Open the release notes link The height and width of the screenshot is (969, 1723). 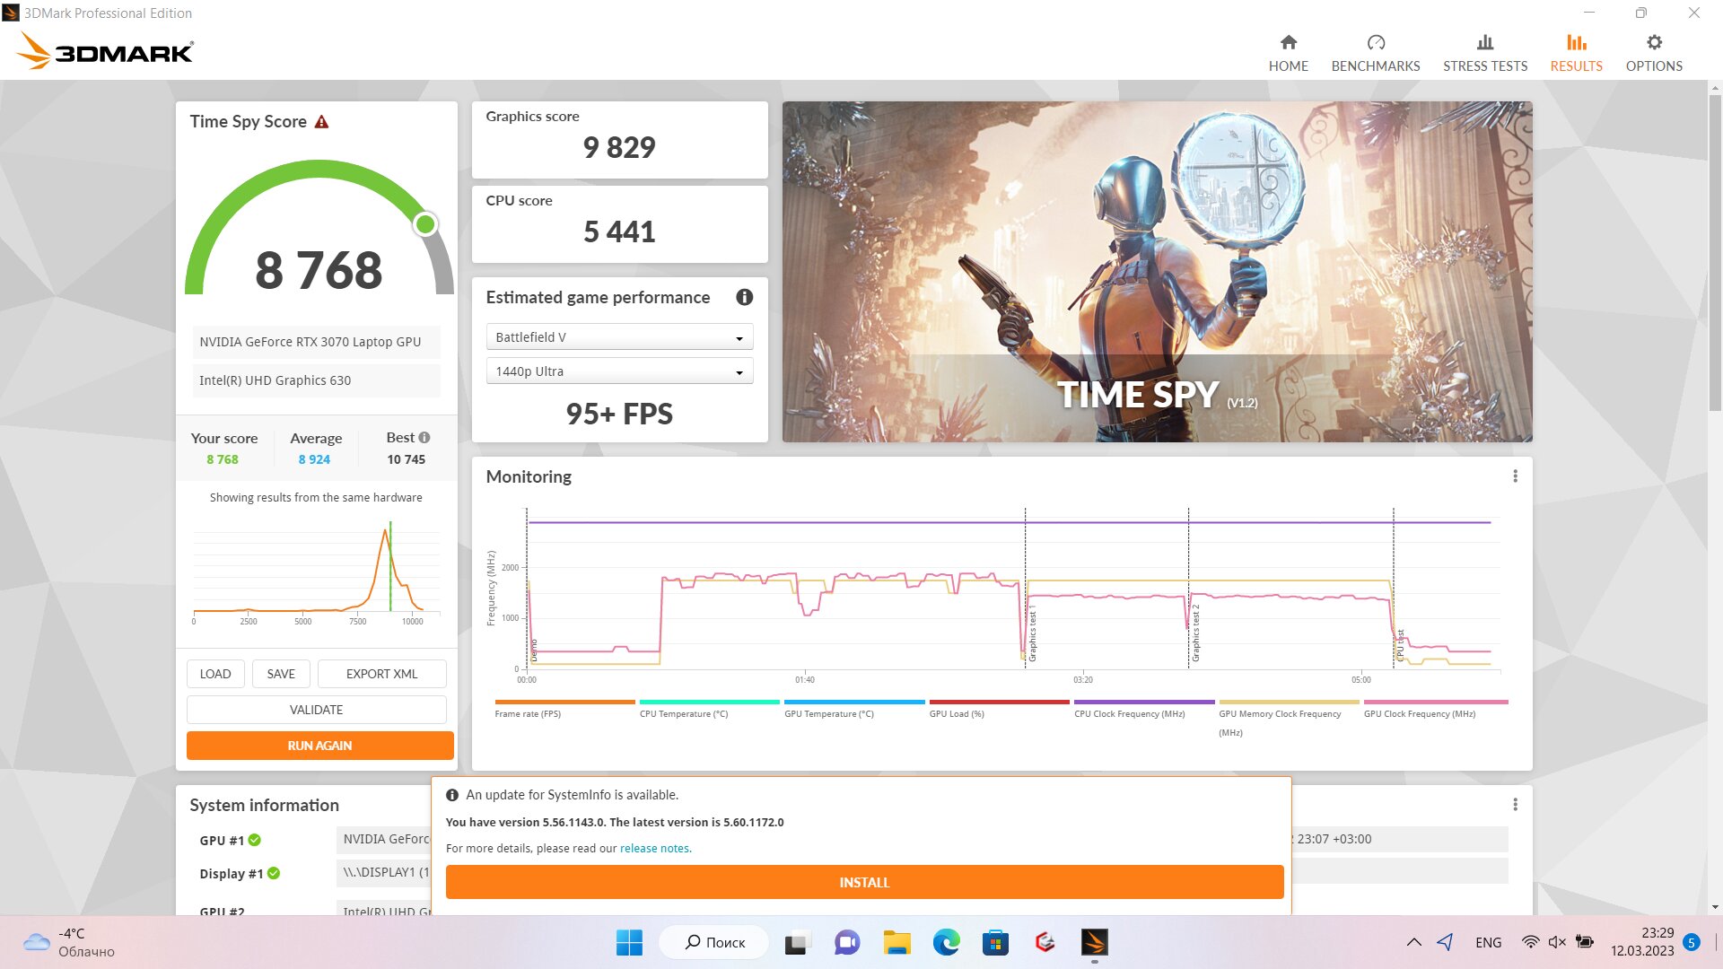(654, 848)
